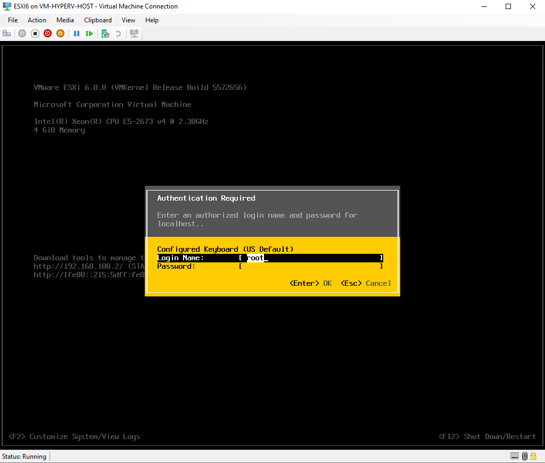
Task: Click the Authentication Required heading
Action: pyautogui.click(x=206, y=198)
